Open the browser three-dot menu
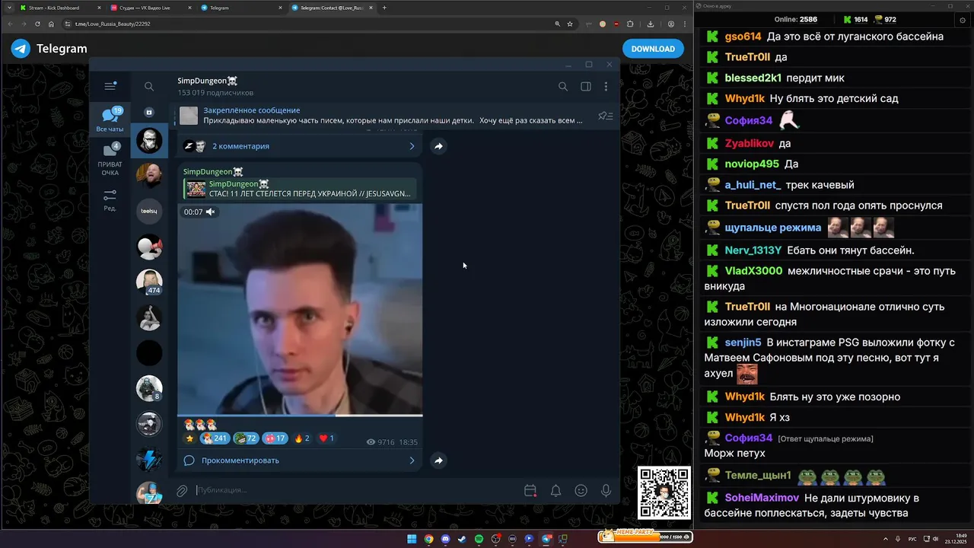This screenshot has width=974, height=548. pos(684,24)
